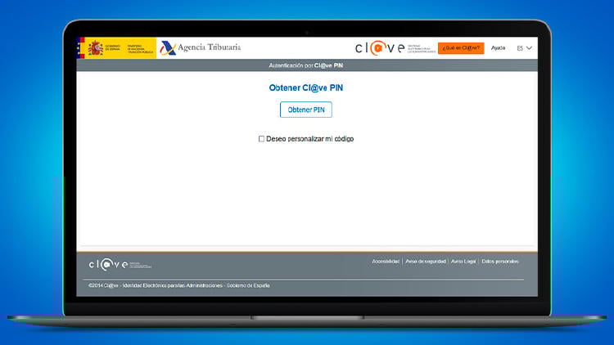
Task: Click the Agencia Tributaria emblem icon
Action: pos(168,47)
